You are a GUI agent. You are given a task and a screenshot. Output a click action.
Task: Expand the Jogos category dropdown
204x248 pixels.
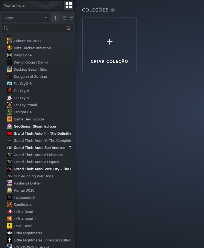tap(26, 18)
